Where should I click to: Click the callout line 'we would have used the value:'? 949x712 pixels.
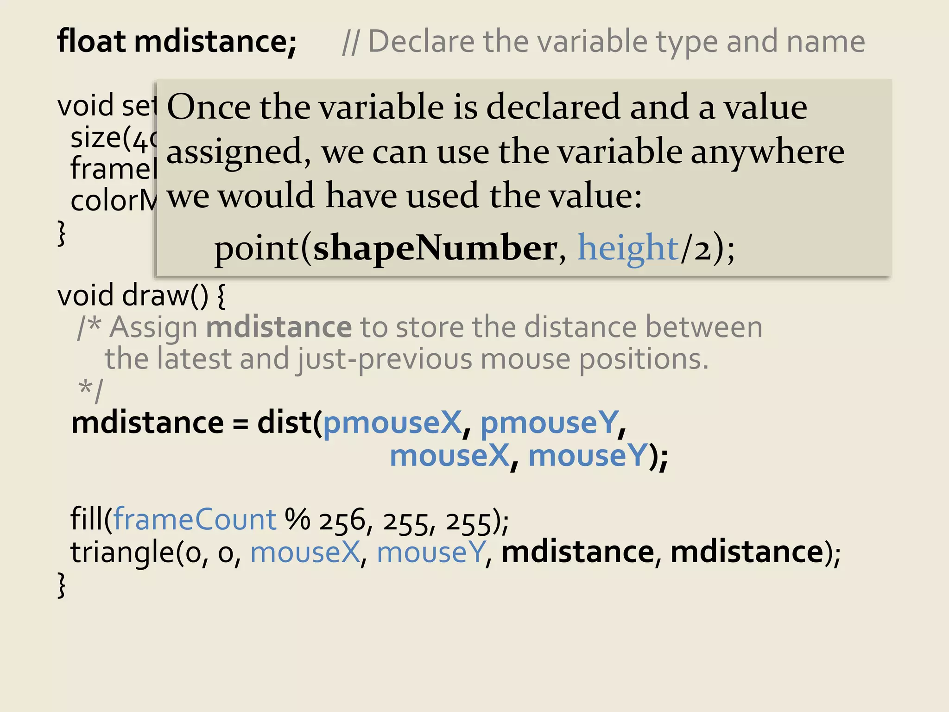point(405,196)
